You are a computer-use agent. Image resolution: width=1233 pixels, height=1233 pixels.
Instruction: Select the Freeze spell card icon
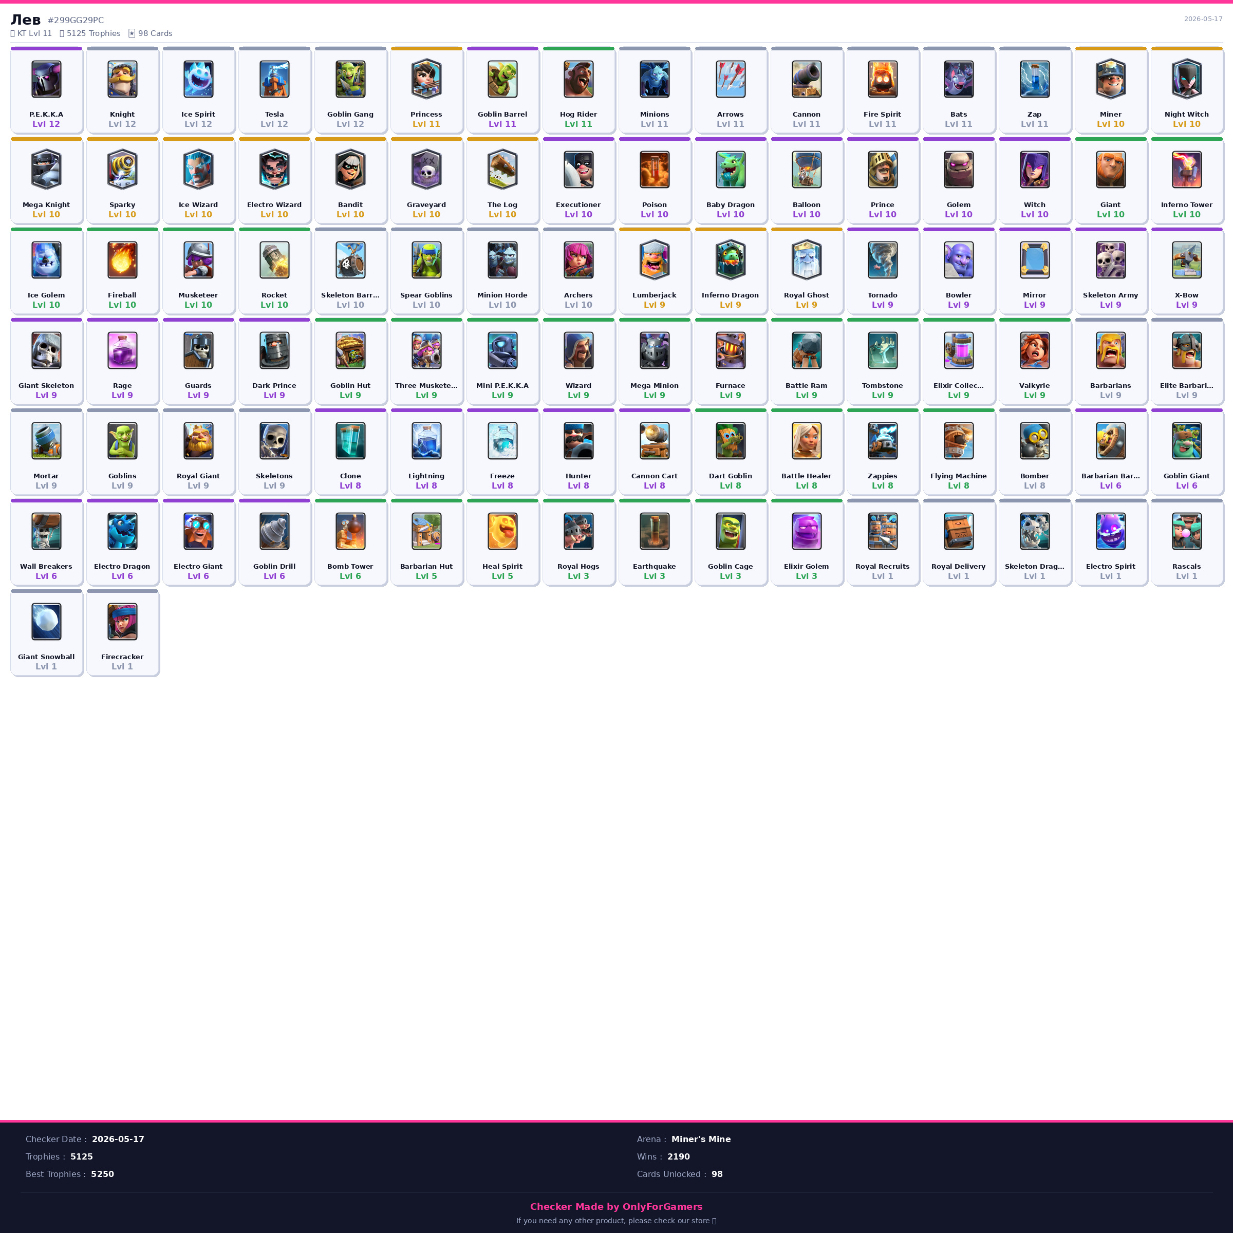pyautogui.click(x=502, y=441)
